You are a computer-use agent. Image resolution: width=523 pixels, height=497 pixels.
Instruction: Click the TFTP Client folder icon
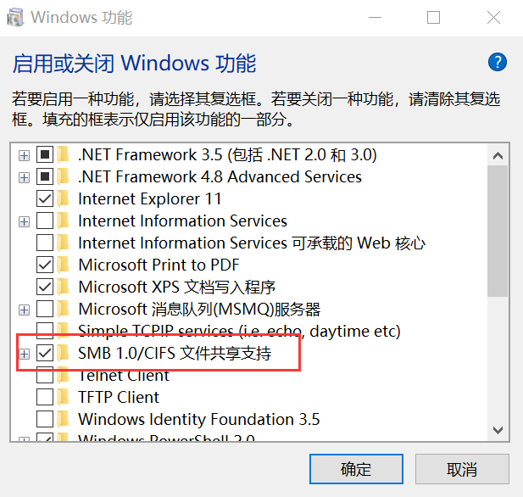63,397
